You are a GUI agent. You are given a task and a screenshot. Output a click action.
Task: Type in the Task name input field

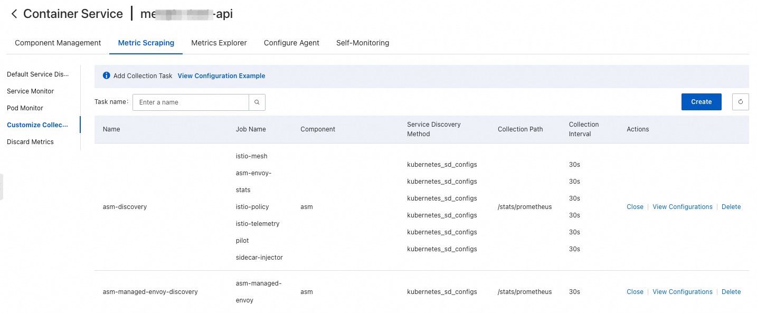(191, 102)
